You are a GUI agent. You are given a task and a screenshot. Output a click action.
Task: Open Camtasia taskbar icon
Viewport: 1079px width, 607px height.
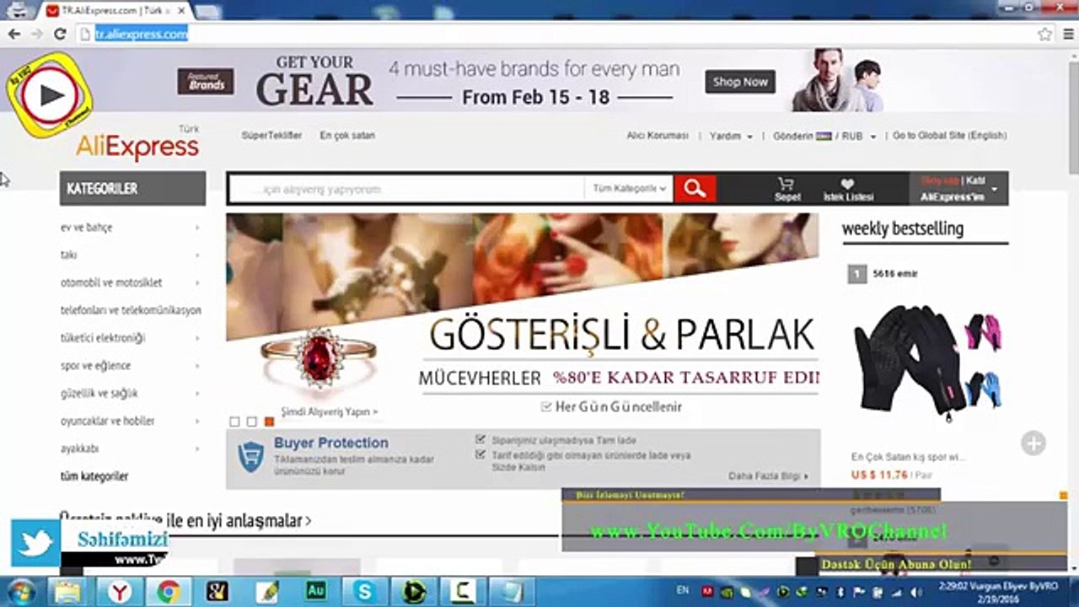(463, 592)
